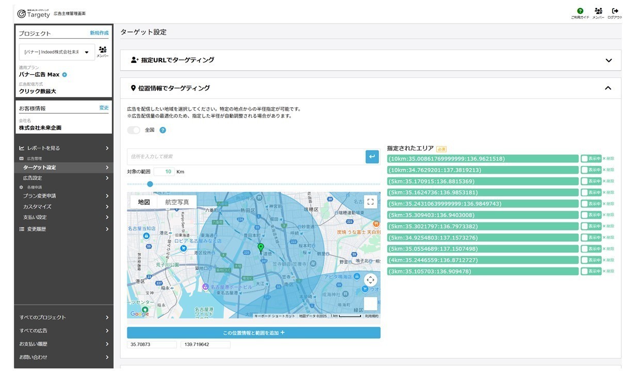Image resolution: width=623 pixels, height=371 pixels.
Task: Click the map camera pan control icon
Action: (370, 280)
